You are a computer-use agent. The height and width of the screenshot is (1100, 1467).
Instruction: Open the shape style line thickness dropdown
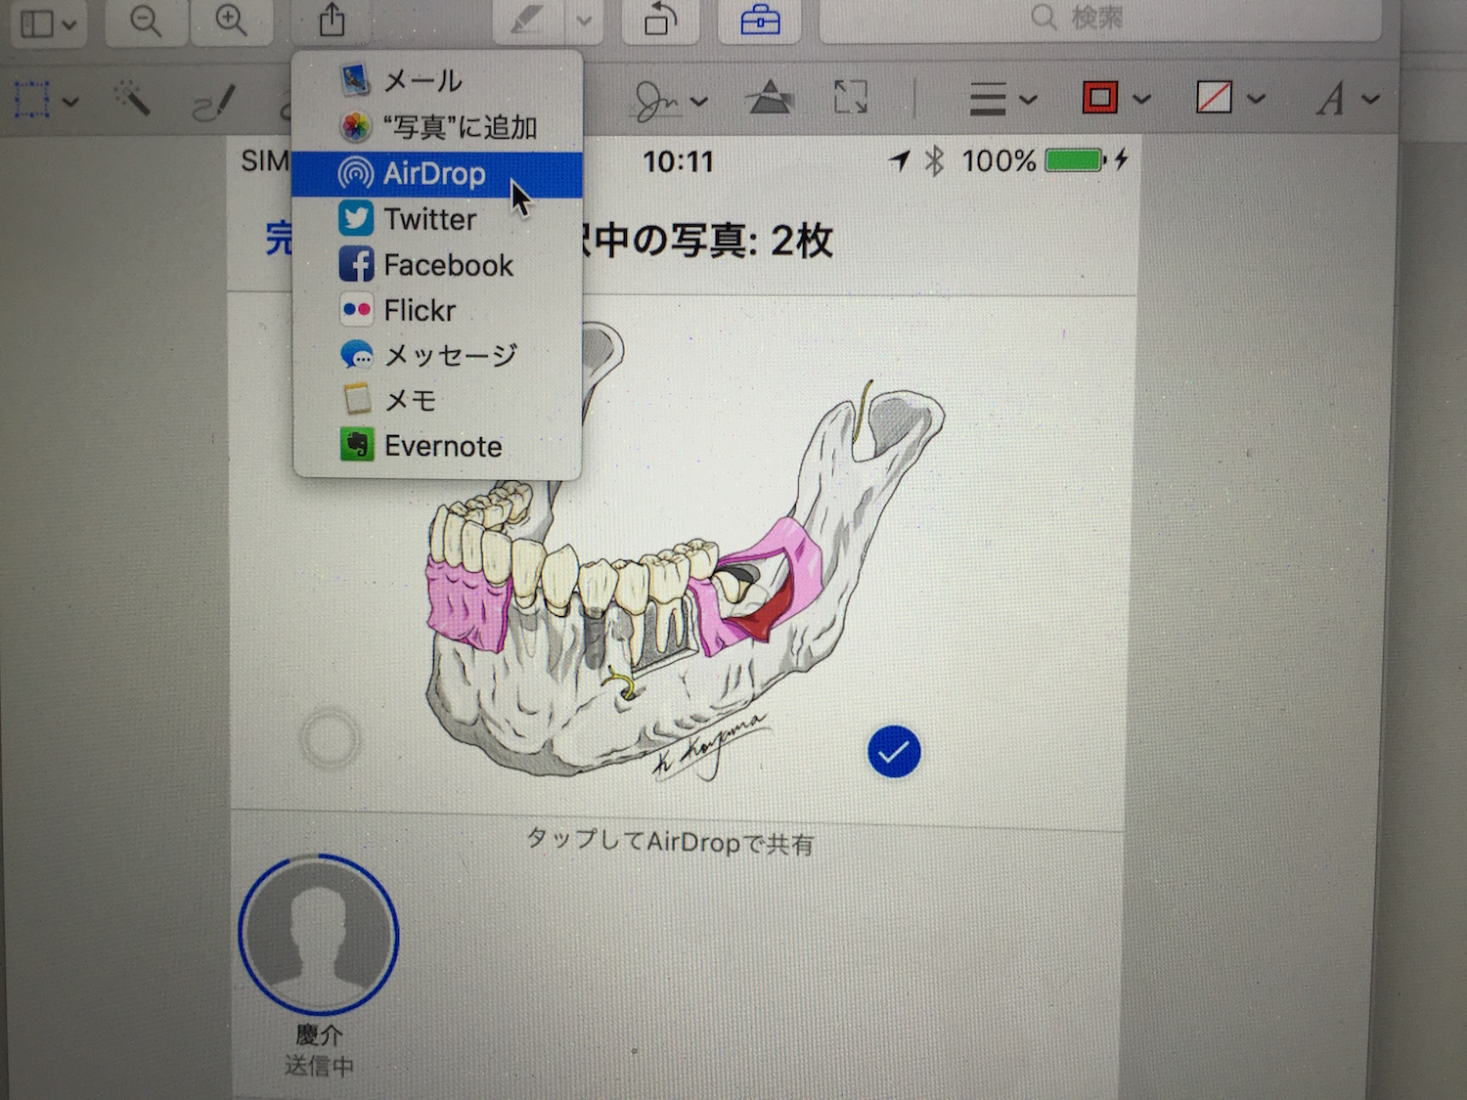pos(1001,99)
